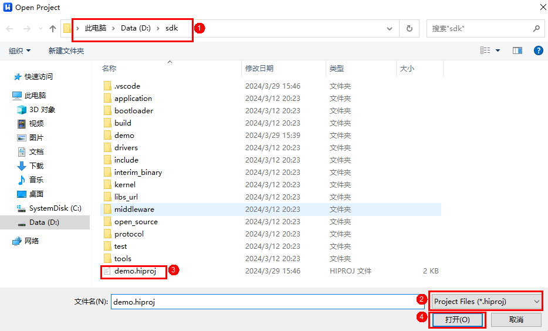Click the 打开(O) button

coord(457,320)
